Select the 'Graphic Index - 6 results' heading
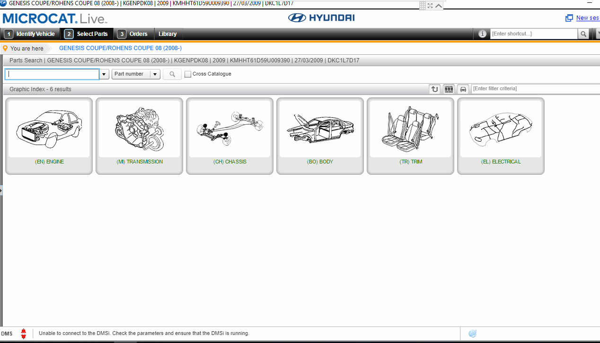 coord(40,89)
